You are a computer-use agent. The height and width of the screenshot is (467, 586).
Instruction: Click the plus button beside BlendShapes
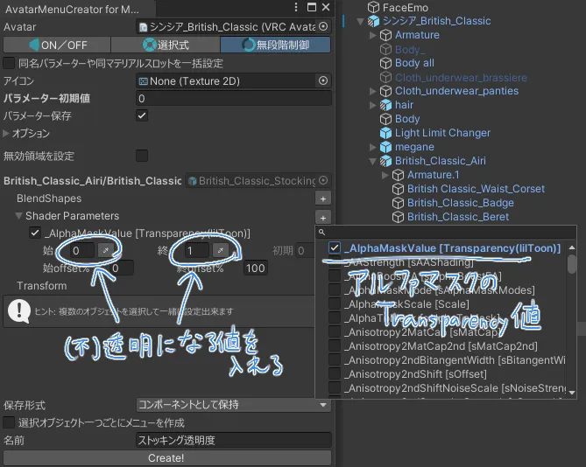[322, 199]
